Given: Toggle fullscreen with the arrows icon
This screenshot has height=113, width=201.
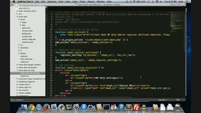Looking at the screenshot, I should [x=184, y=5].
